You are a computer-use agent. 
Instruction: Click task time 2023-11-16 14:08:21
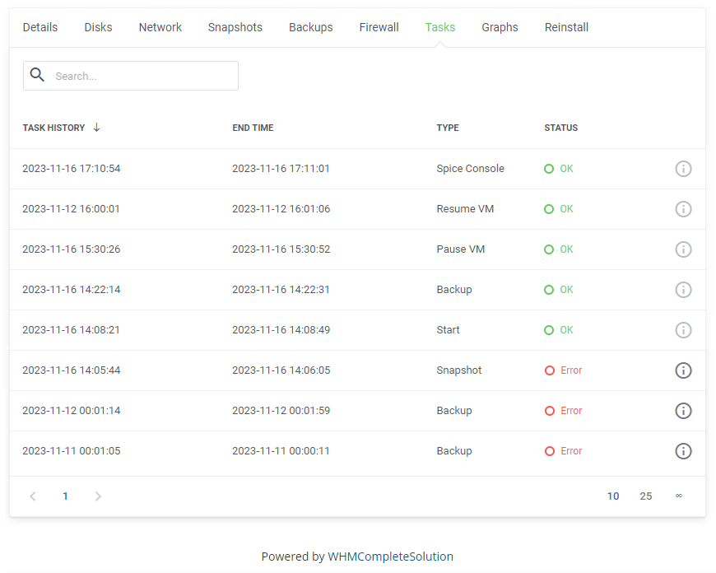tap(72, 330)
